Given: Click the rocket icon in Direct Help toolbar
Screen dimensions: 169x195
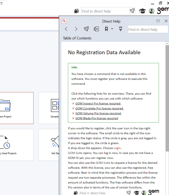Looking at the screenshot, I should 86,29.
